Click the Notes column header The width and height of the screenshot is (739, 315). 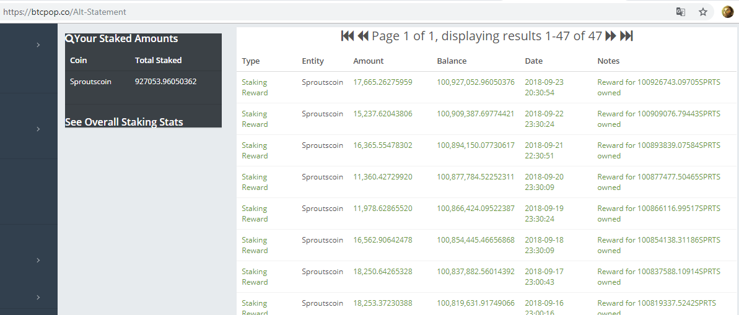tap(608, 61)
